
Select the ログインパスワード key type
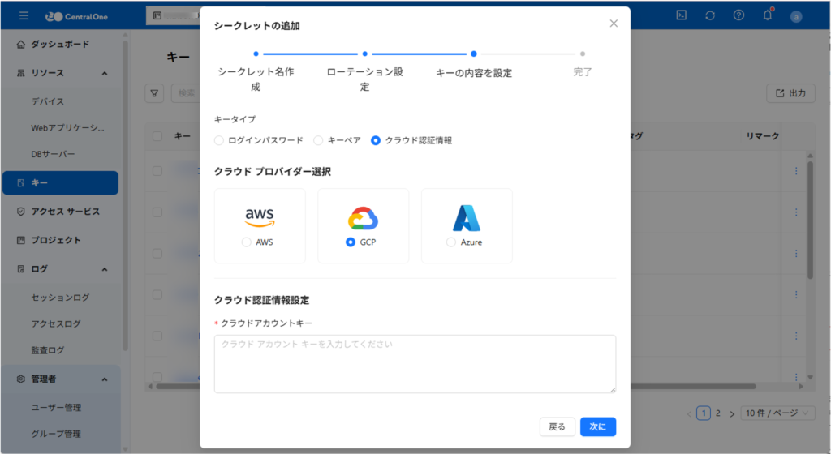tap(219, 140)
